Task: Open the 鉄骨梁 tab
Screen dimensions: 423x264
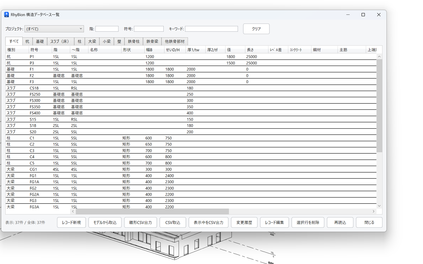Action: 152,41
